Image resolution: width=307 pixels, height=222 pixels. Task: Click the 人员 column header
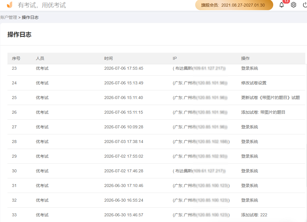tap(40, 58)
